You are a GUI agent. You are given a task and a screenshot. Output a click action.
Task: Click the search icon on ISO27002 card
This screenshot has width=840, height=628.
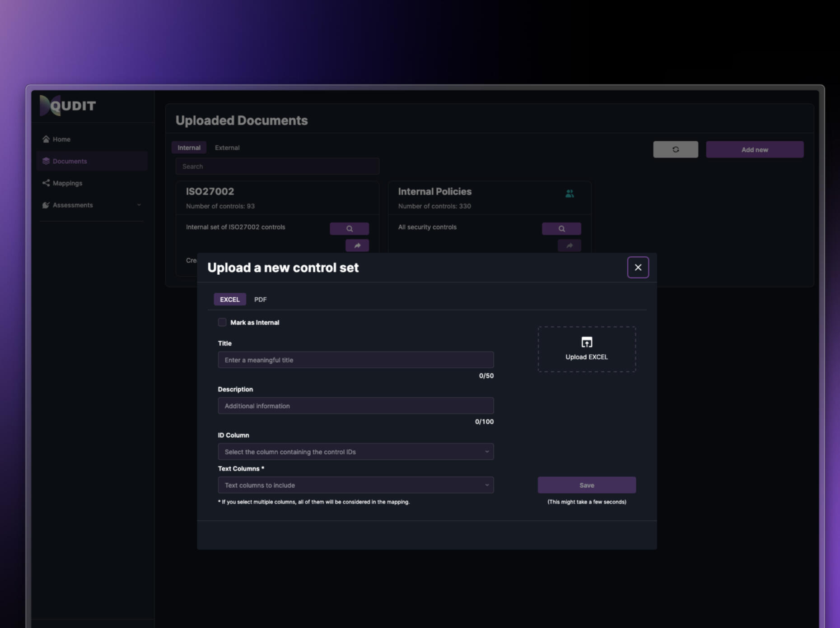(x=349, y=229)
